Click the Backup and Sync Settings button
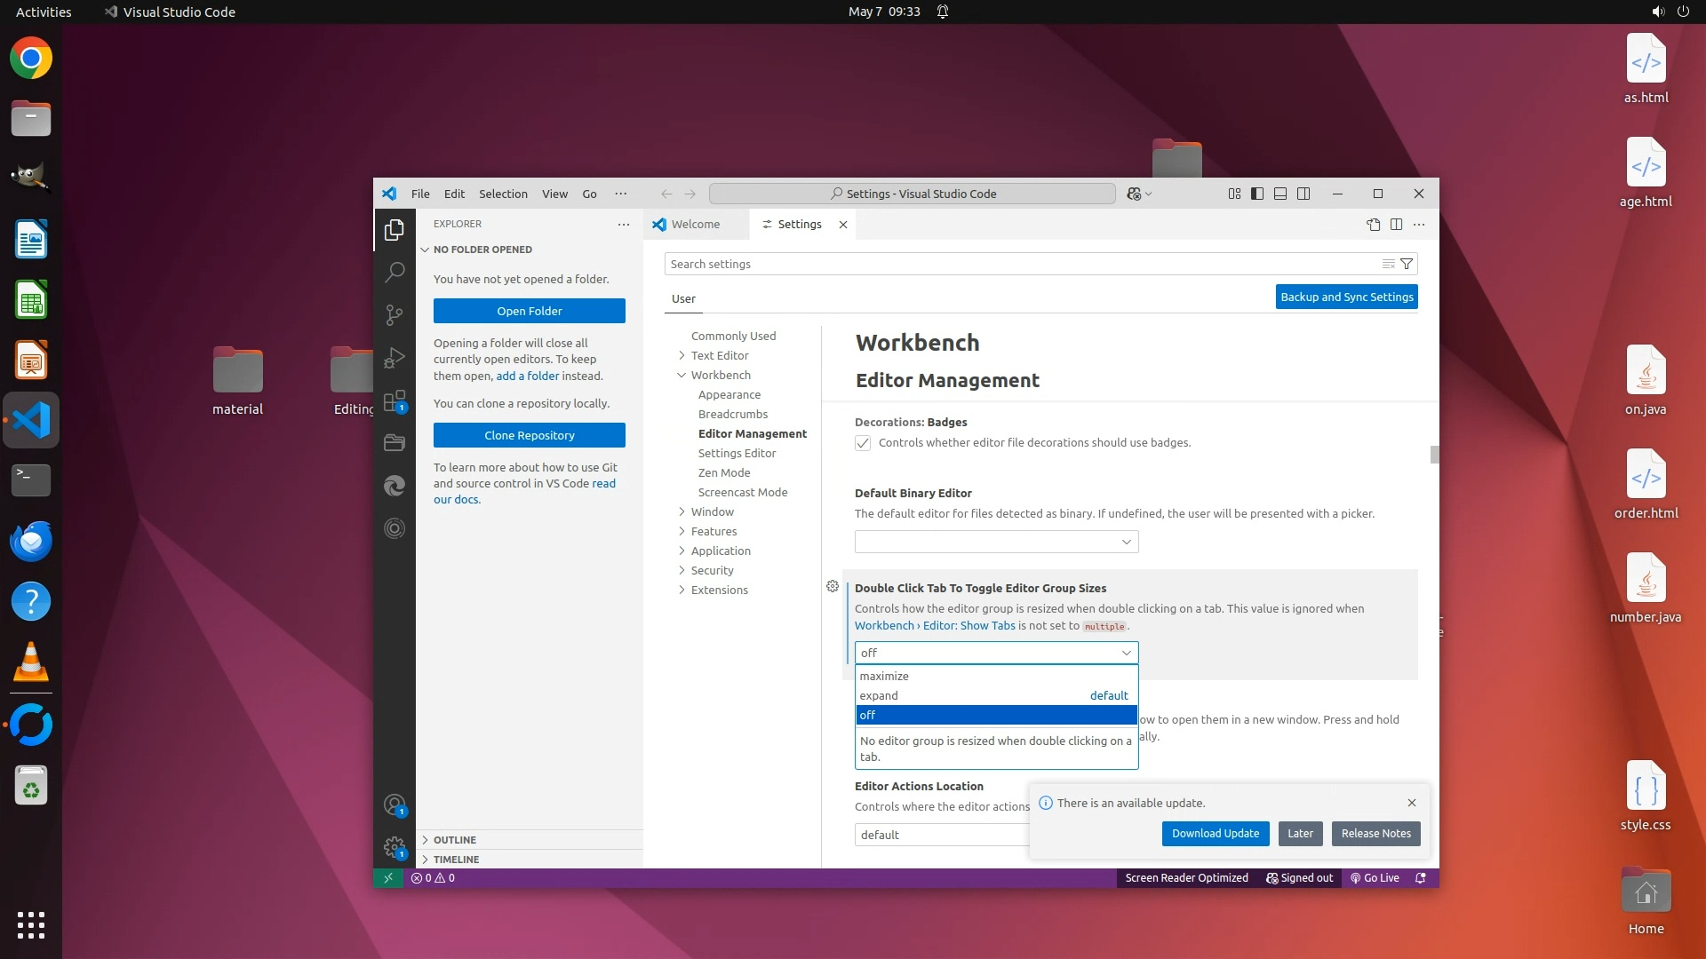Image resolution: width=1706 pixels, height=959 pixels. [1346, 297]
